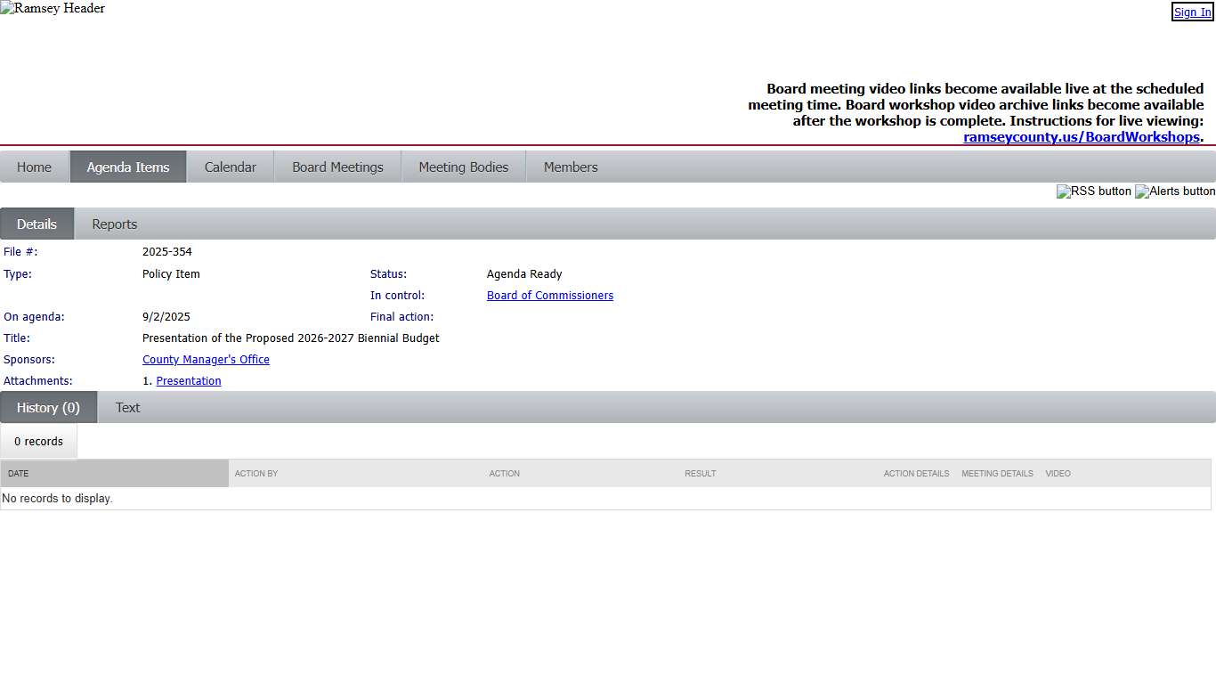Select the Agenda Items menu tab

[128, 167]
